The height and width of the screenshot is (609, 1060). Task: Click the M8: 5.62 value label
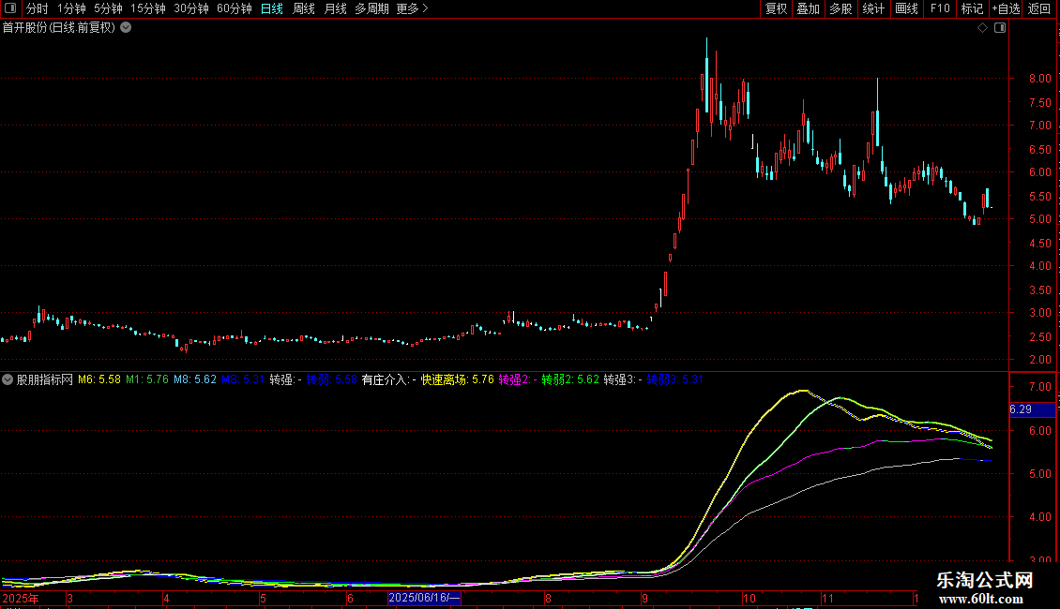coord(195,379)
